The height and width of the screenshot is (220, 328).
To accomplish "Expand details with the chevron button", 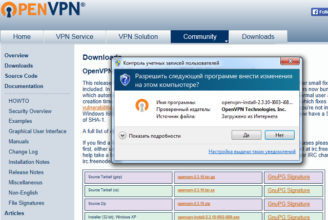I will [122, 136].
